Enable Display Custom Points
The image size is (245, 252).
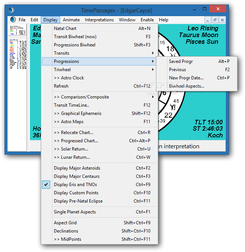99,193
